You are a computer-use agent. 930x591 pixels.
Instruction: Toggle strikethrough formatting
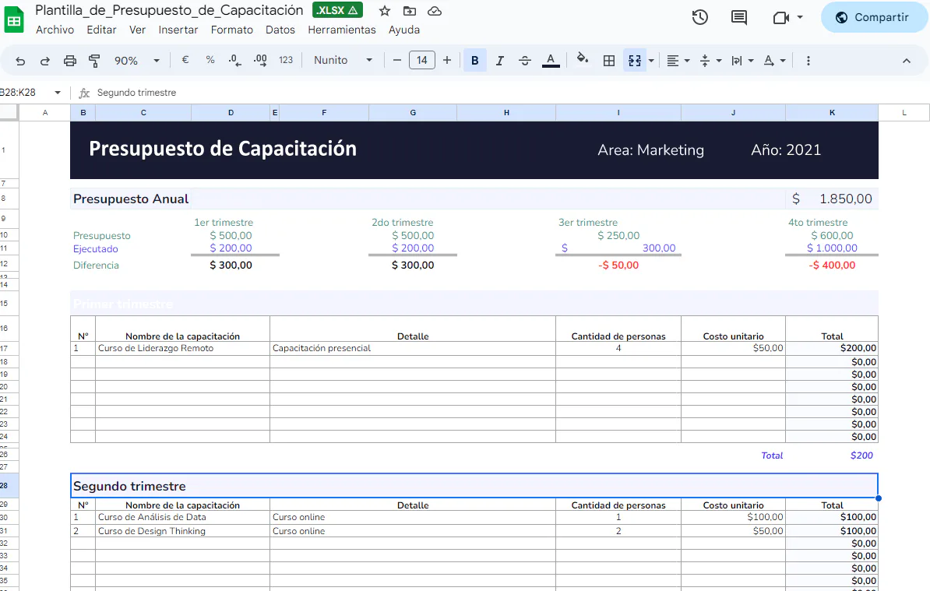pyautogui.click(x=524, y=60)
